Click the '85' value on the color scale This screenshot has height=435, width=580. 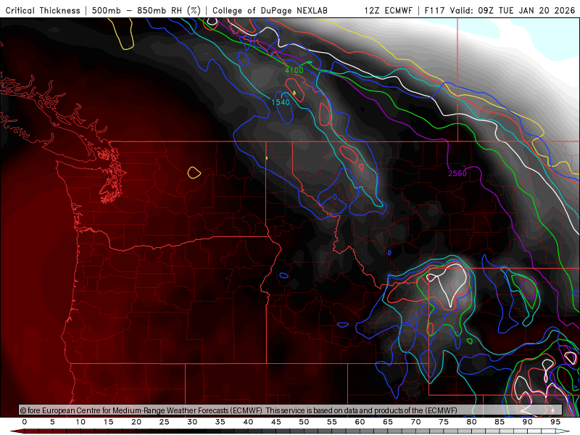tap(500, 422)
